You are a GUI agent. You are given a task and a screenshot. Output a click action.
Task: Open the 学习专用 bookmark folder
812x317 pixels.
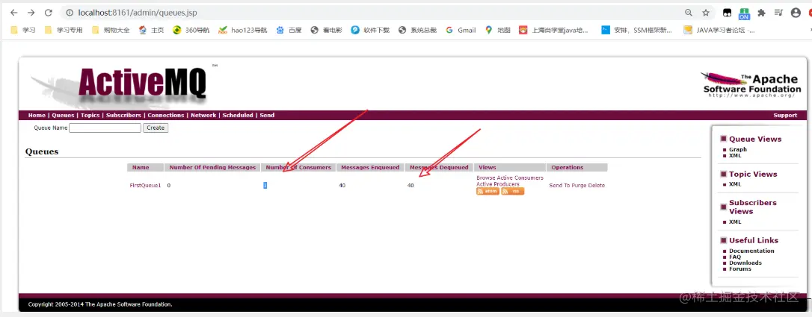[64, 30]
